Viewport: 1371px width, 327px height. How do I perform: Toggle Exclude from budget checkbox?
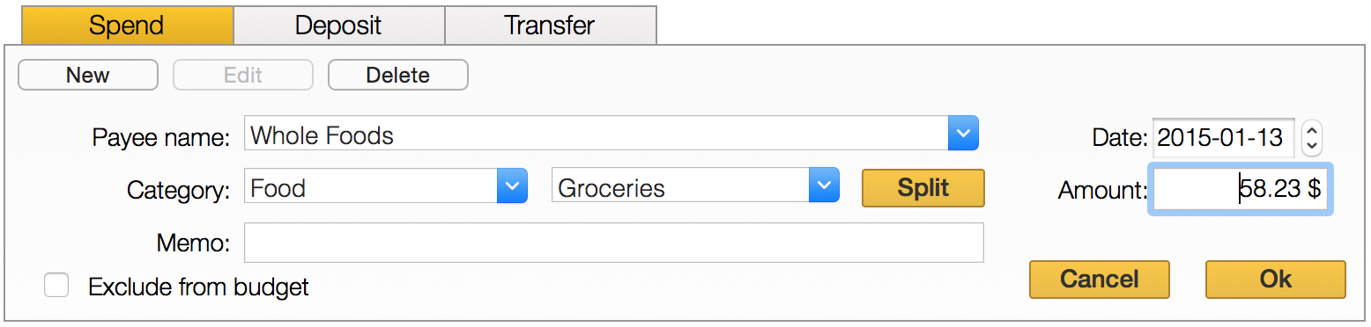pyautogui.click(x=56, y=286)
